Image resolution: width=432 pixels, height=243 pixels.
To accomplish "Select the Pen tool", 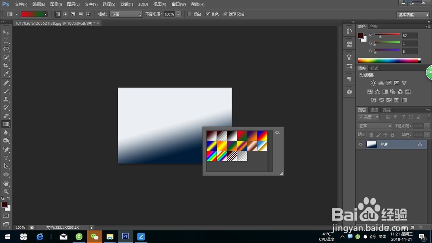I will pos(6,150).
